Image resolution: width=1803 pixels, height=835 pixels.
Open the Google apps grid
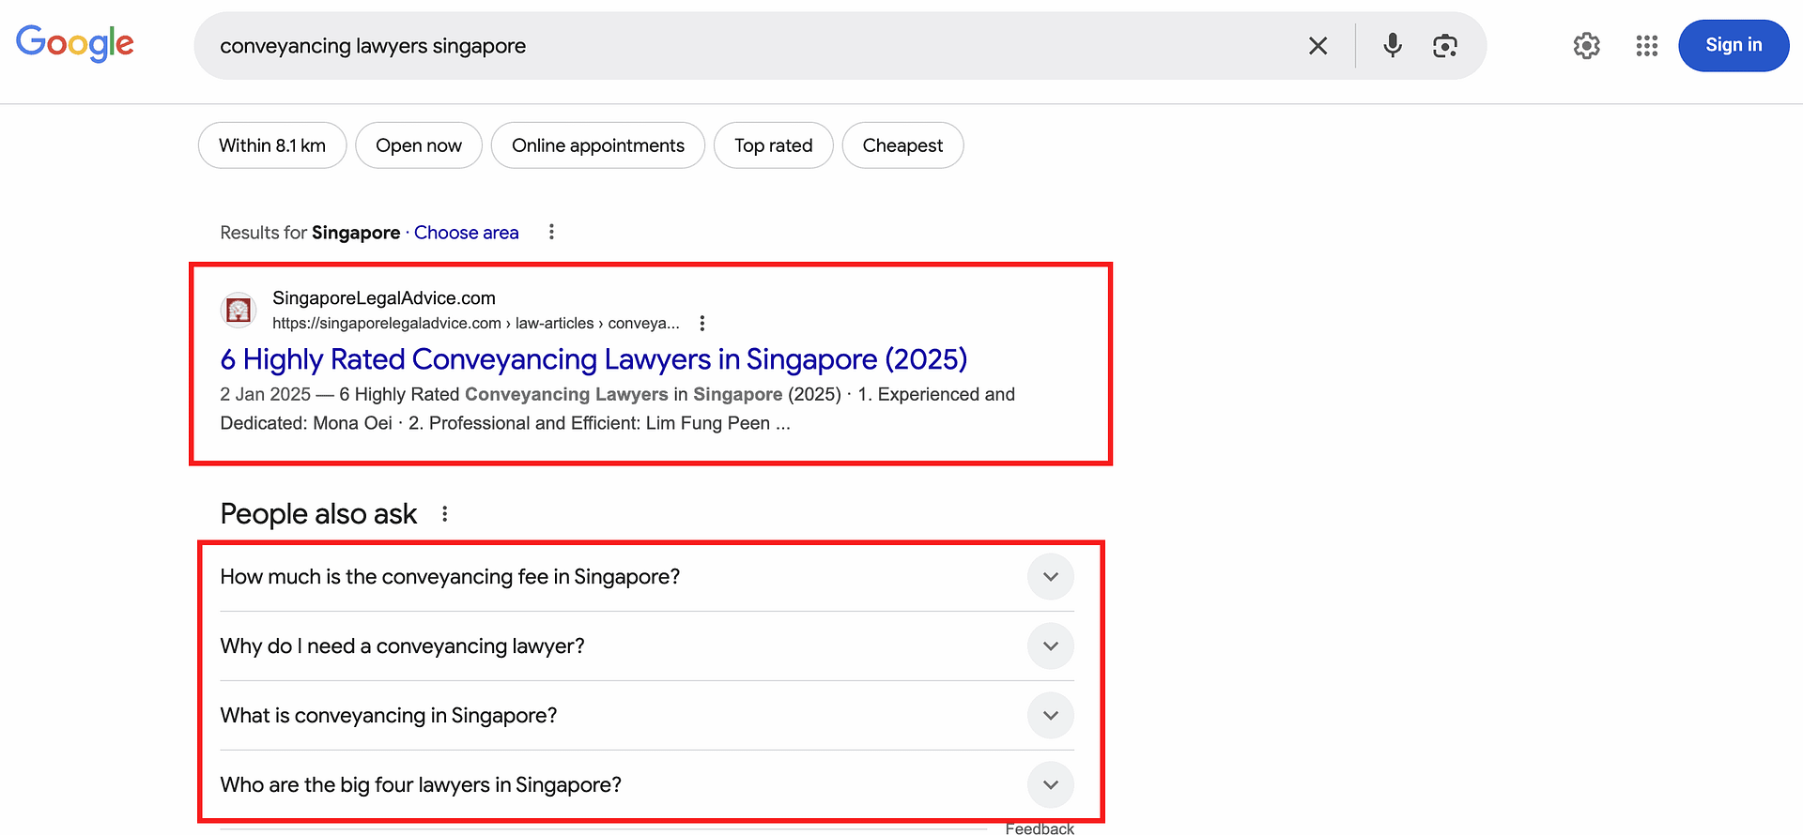1646,46
